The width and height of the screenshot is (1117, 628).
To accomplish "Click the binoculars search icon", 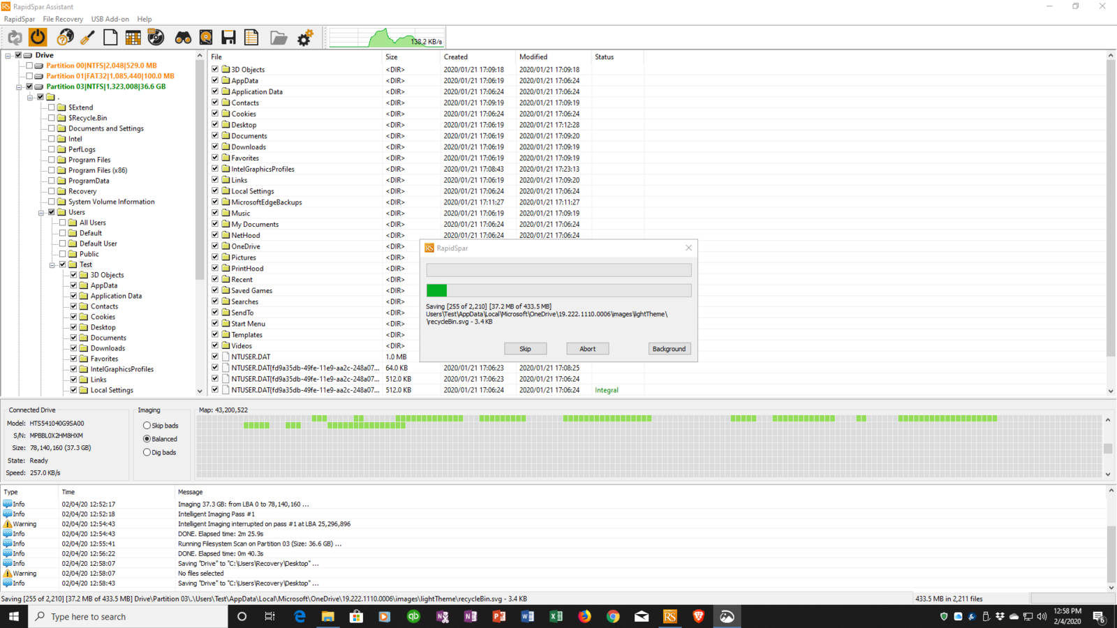I will point(183,38).
